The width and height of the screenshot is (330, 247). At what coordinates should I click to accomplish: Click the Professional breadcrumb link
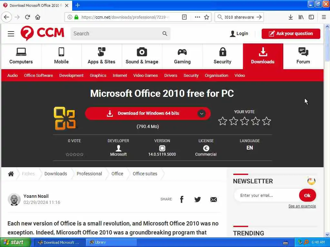coord(89,174)
